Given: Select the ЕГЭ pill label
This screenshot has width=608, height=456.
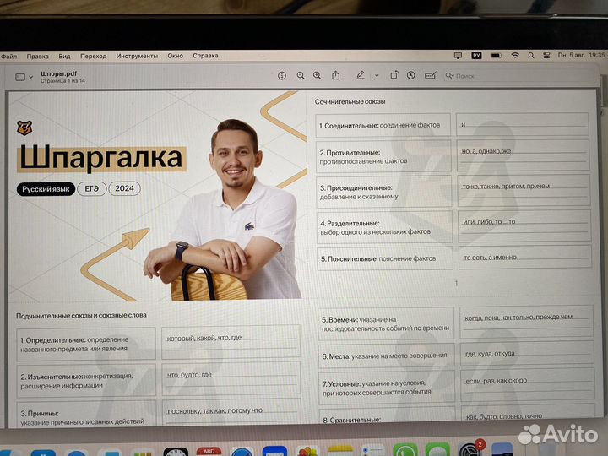Looking at the screenshot, I should pos(92,189).
